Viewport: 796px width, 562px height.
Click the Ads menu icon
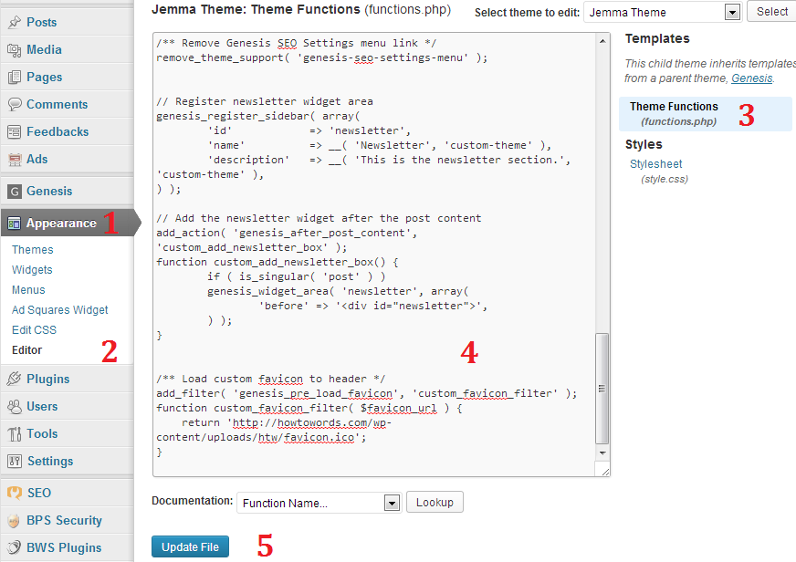15,160
